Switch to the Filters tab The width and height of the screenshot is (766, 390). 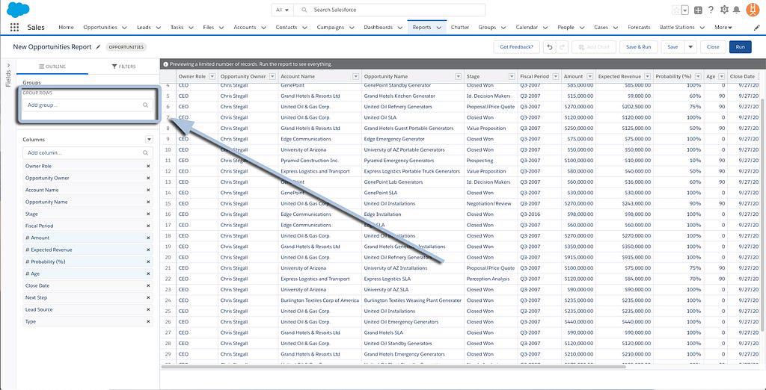tap(124, 66)
